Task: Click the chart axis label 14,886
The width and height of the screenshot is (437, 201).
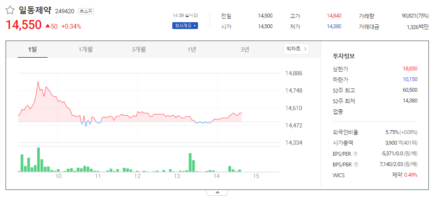Action: point(294,73)
